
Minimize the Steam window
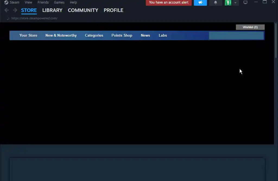(256, 2)
